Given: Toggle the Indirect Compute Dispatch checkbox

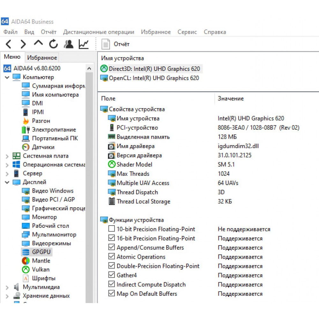Looking at the screenshot, I should click(x=111, y=284).
